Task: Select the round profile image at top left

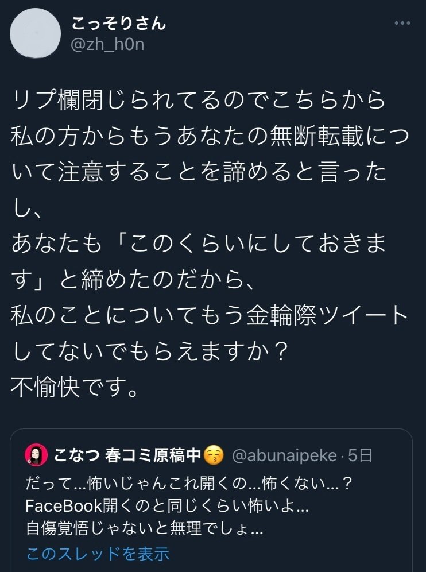Action: pyautogui.click(x=34, y=33)
